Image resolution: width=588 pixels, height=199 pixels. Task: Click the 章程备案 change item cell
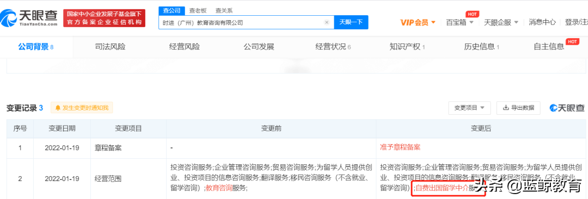point(128,148)
